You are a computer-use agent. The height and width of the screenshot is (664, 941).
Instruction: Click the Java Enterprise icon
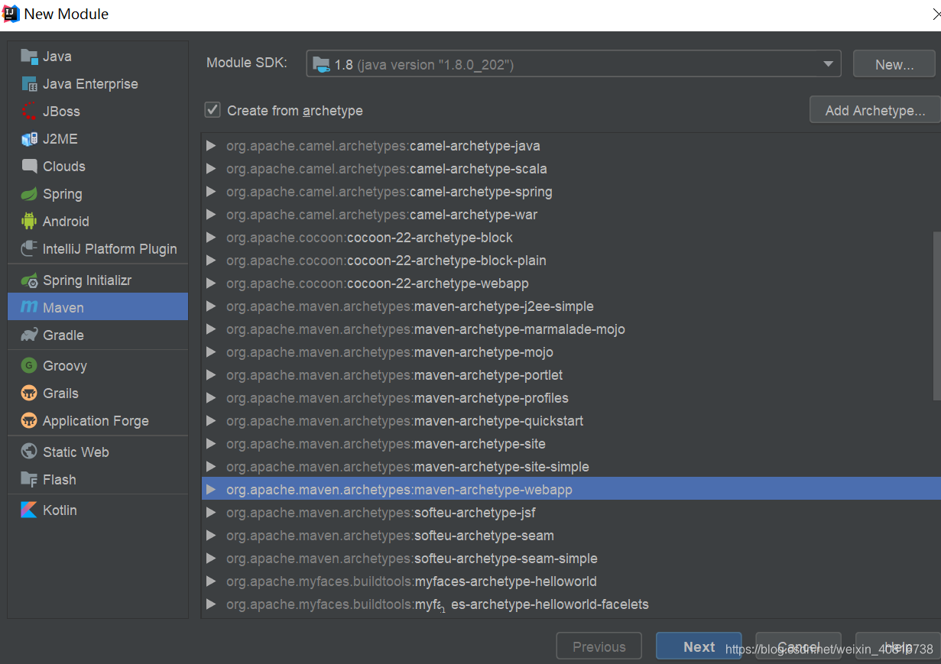tap(29, 84)
